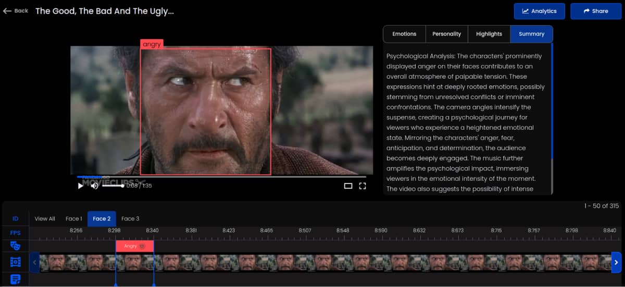Click the 8:423 timestamp on the ruler
Viewport: 625px width, 287px height.
[x=229, y=230]
